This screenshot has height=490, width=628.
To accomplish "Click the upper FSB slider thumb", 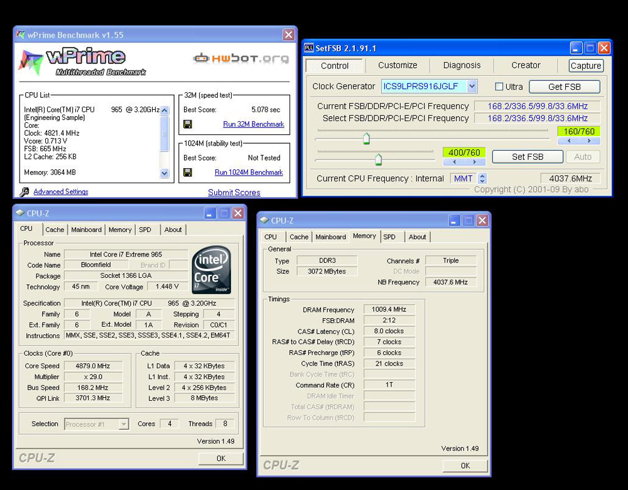I will pyautogui.click(x=366, y=139).
